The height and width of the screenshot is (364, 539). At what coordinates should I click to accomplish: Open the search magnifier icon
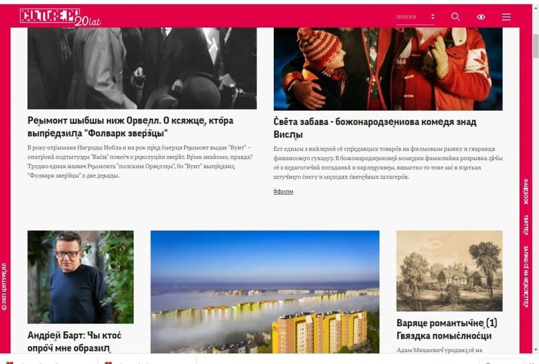click(455, 17)
